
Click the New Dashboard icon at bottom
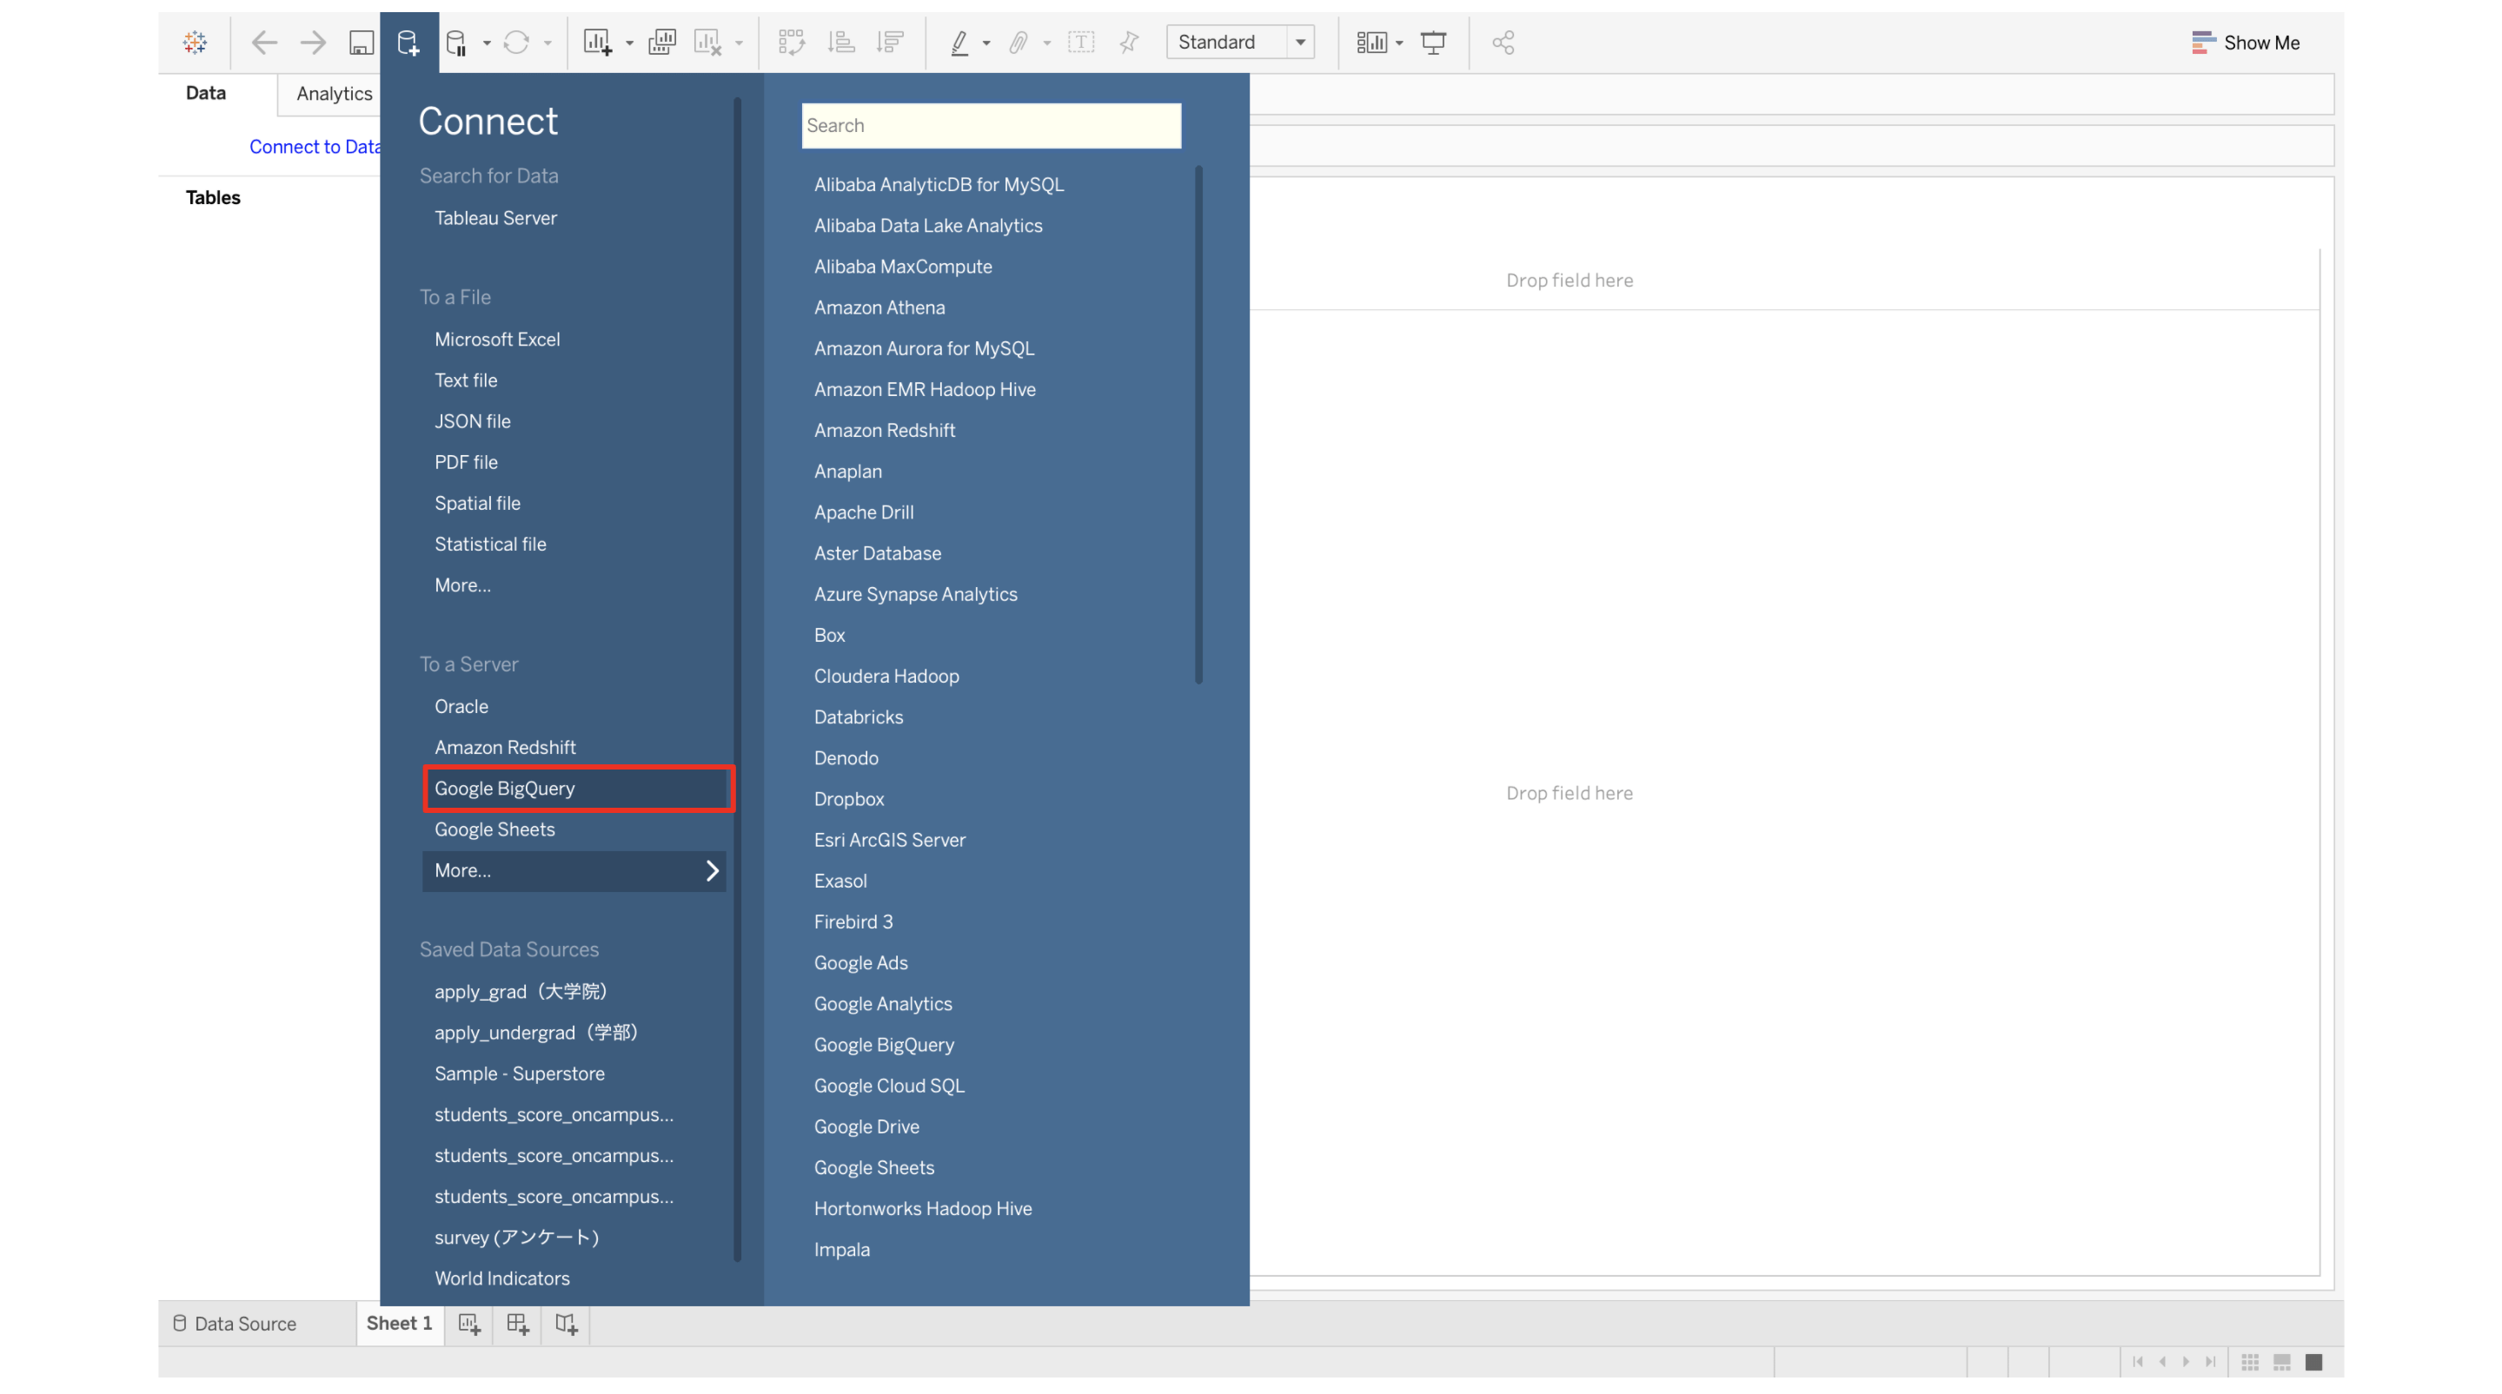(518, 1325)
